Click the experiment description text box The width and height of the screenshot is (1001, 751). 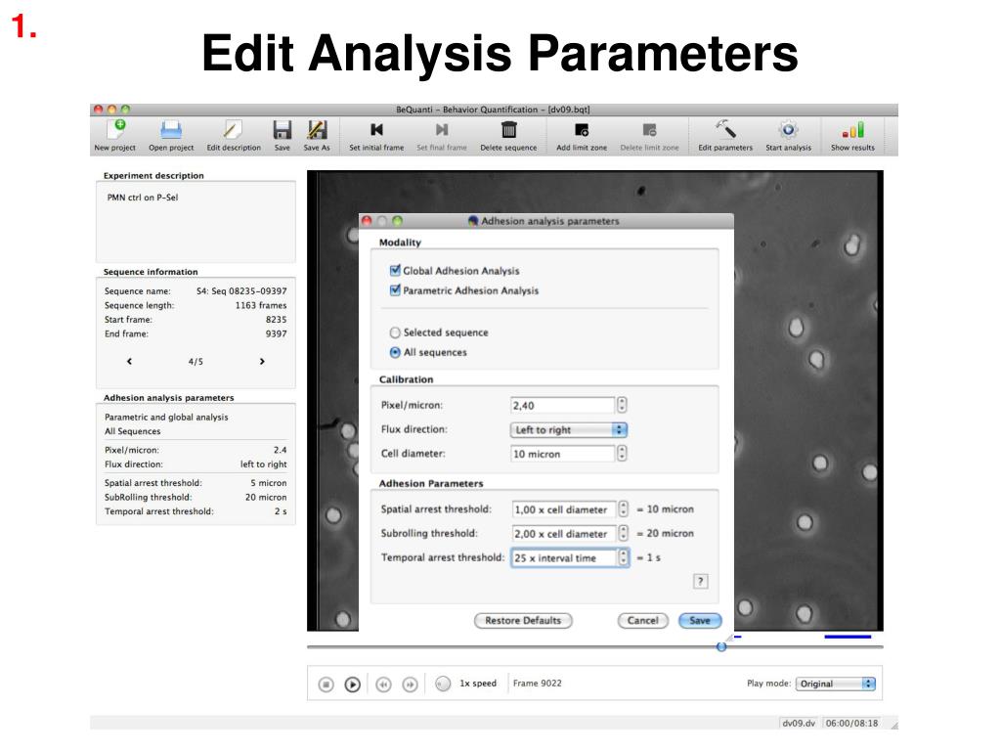point(196,222)
